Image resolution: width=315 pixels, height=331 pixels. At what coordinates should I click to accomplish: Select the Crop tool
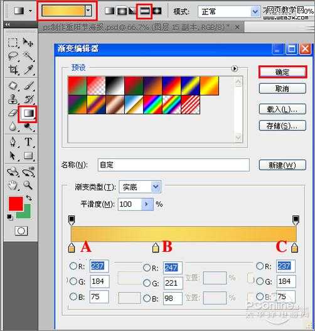13,70
